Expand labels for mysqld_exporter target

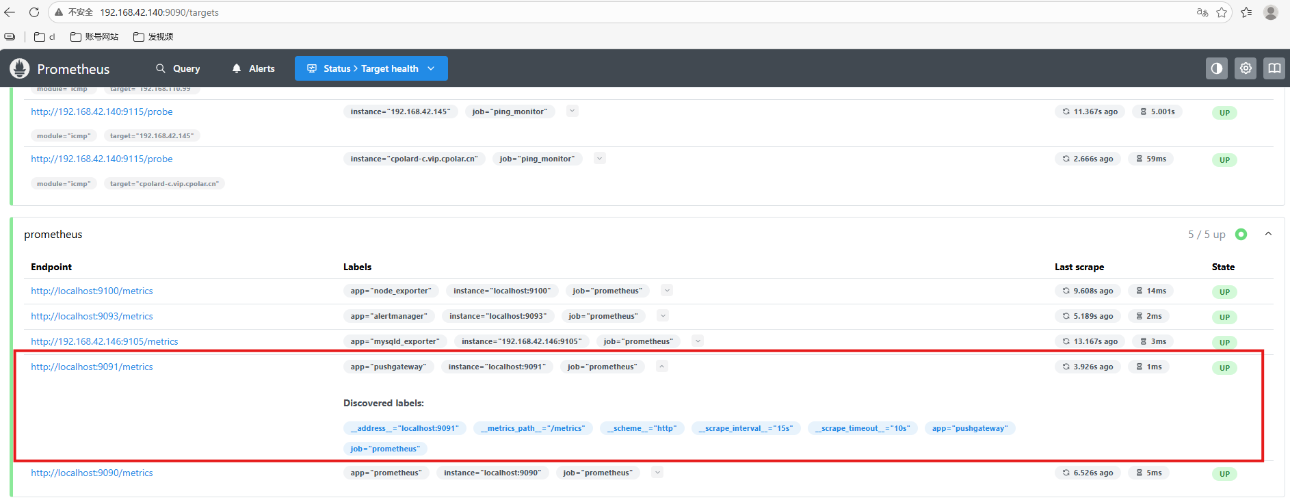pos(698,341)
